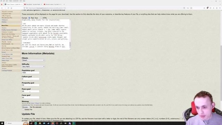222x125 pixels.
Task: Open the Firefox View pinned button
Action: 1,5
